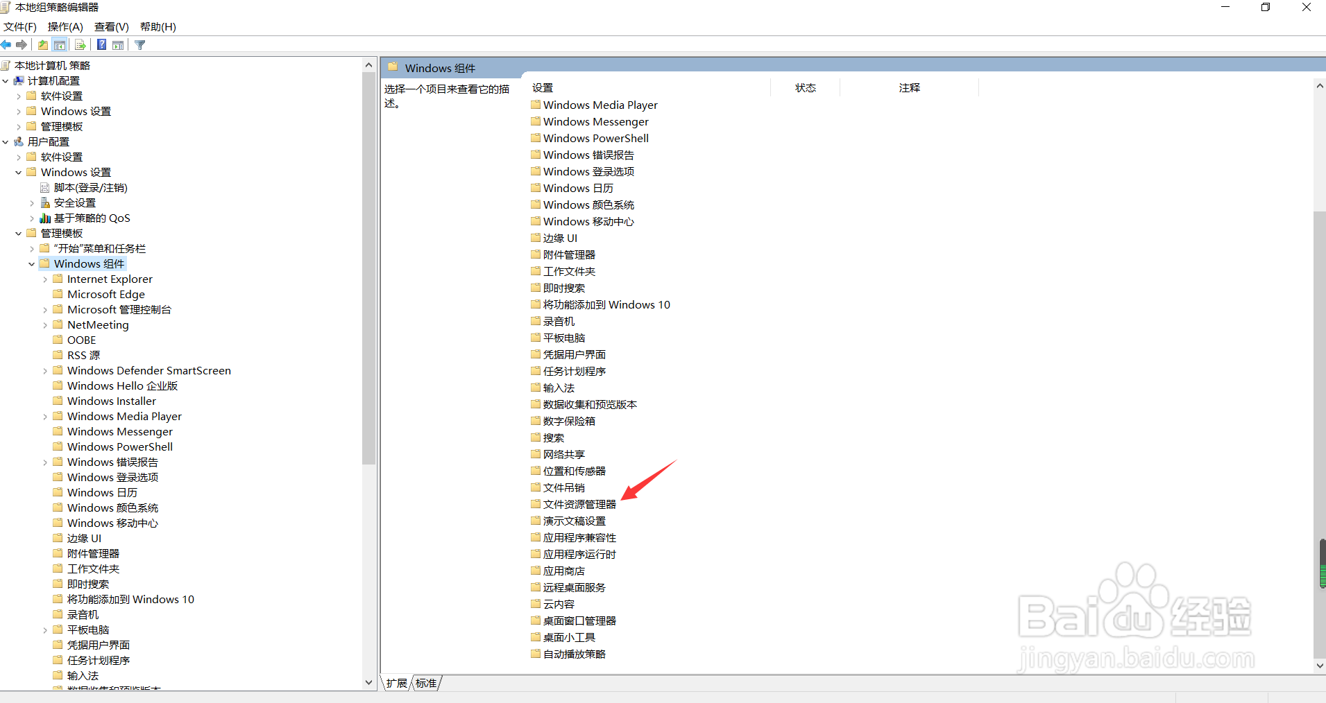The width and height of the screenshot is (1326, 703).
Task: Sort by the 状态 column header
Action: tap(805, 88)
